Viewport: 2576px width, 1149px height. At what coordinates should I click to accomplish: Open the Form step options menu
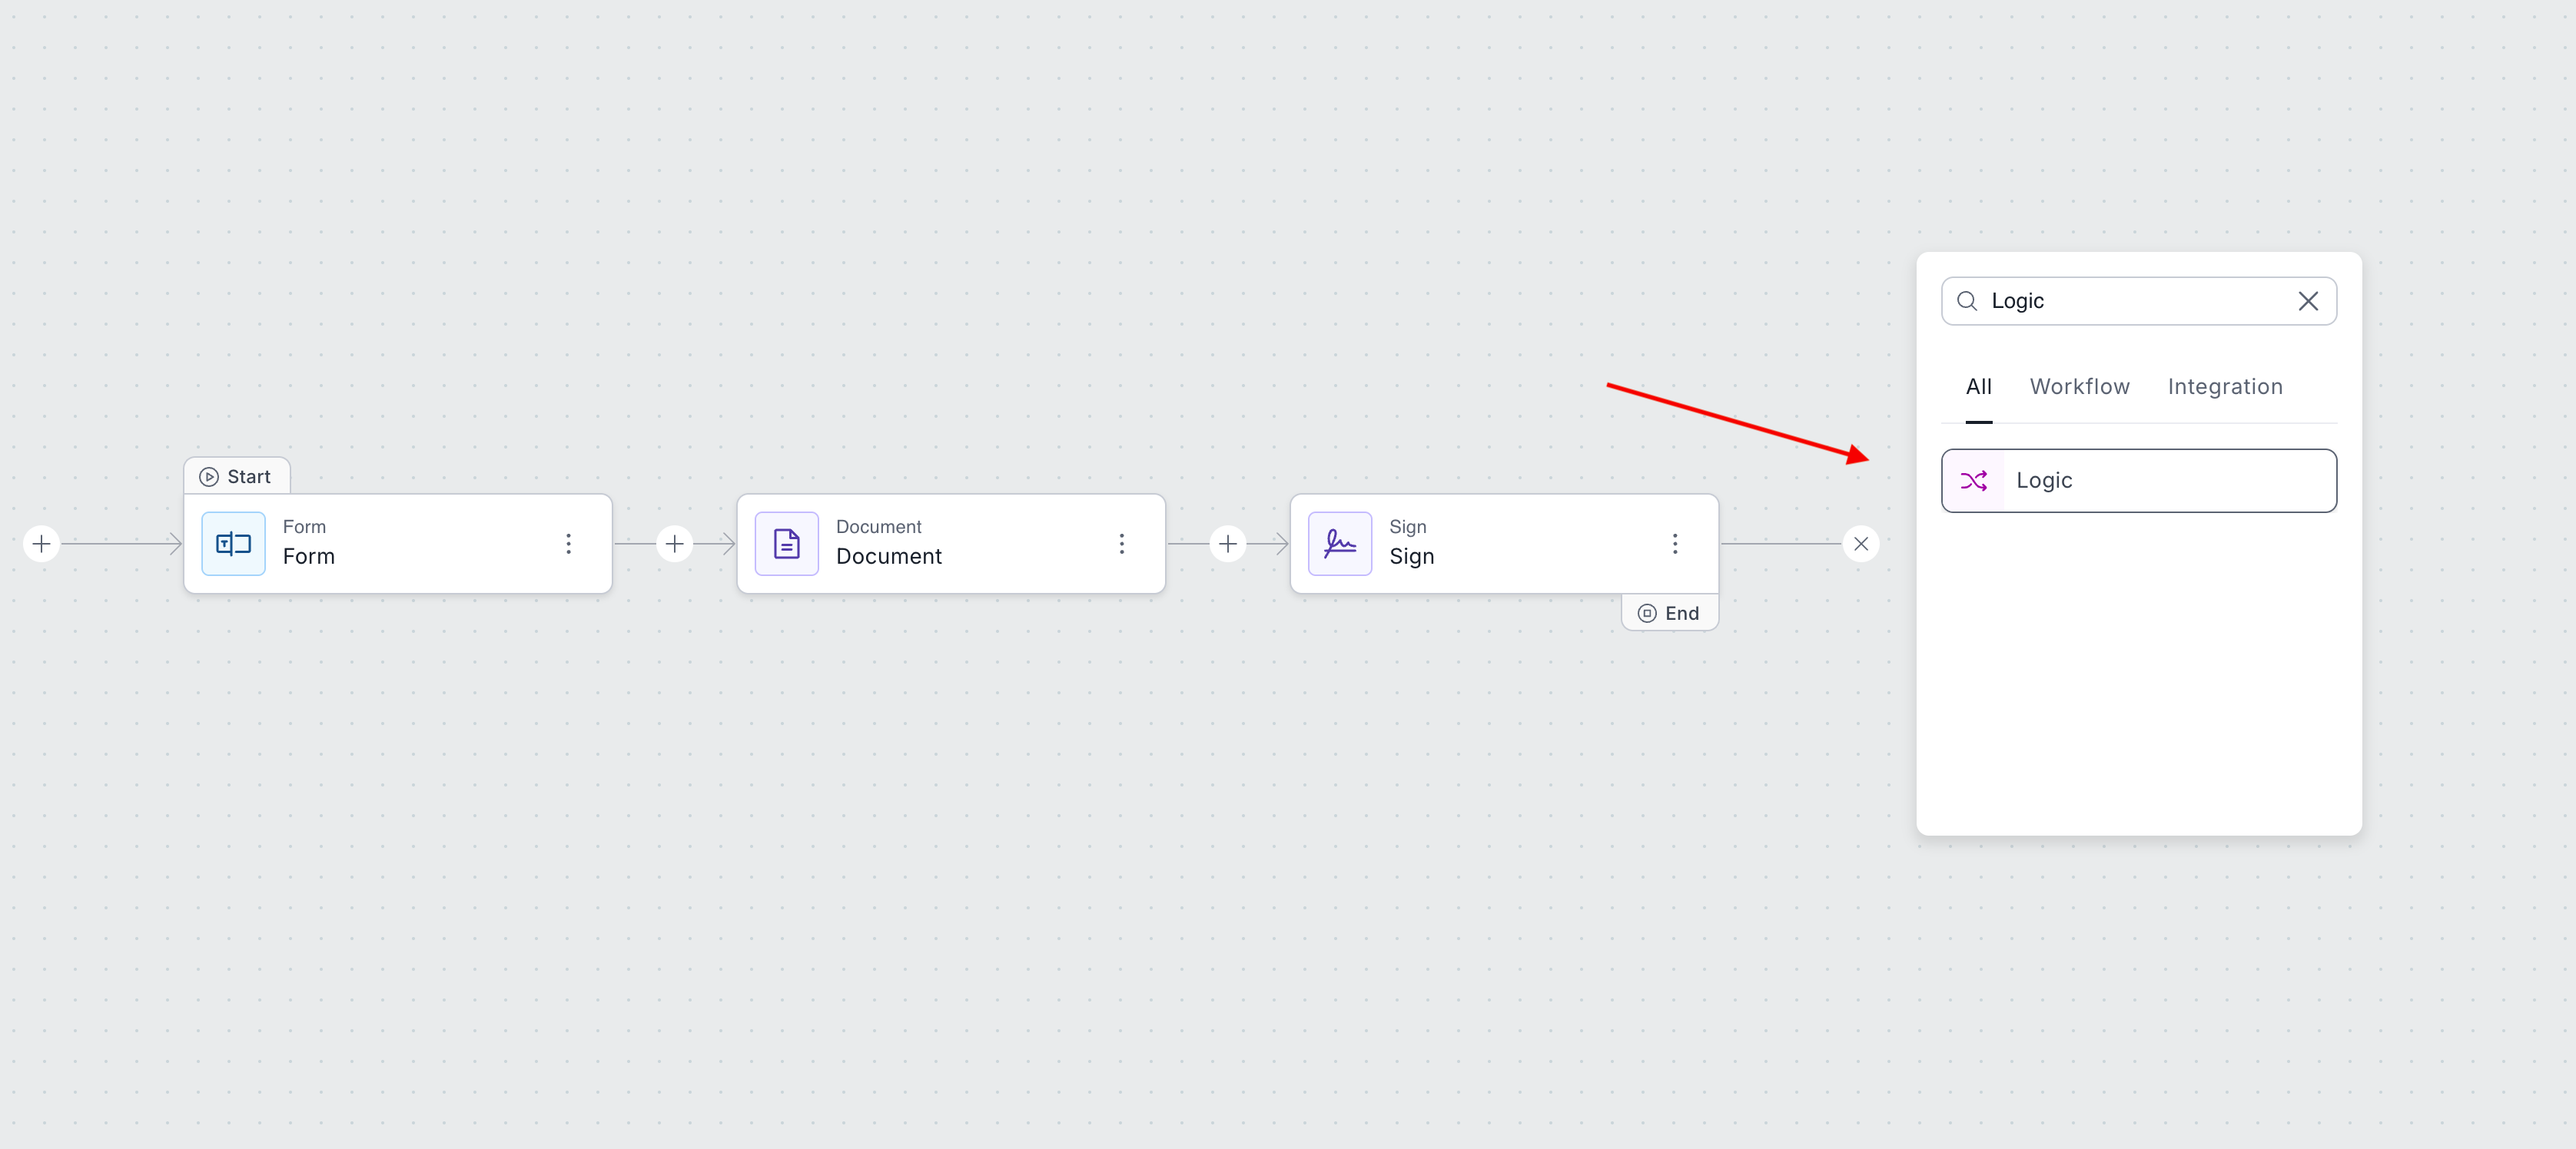tap(568, 544)
